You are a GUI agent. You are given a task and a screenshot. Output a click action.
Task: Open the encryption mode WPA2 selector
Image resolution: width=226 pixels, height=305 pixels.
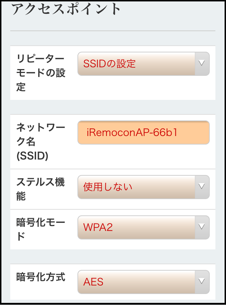click(136, 227)
